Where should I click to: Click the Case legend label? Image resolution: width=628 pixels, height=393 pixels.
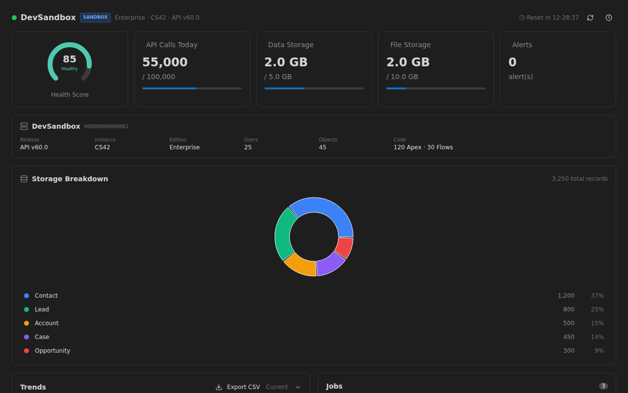tap(42, 337)
